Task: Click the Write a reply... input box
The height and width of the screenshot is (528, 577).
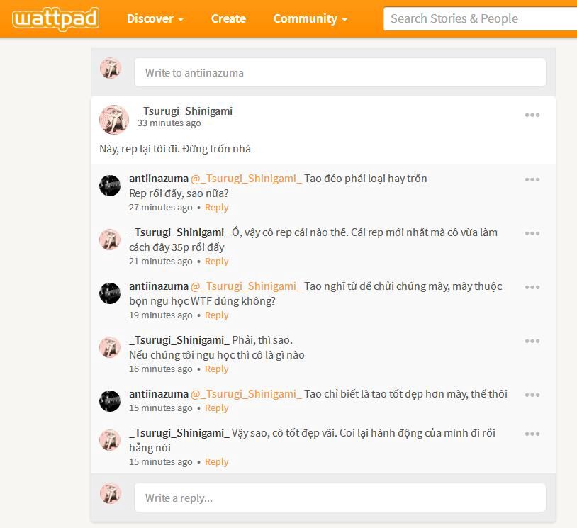Action: pos(340,498)
